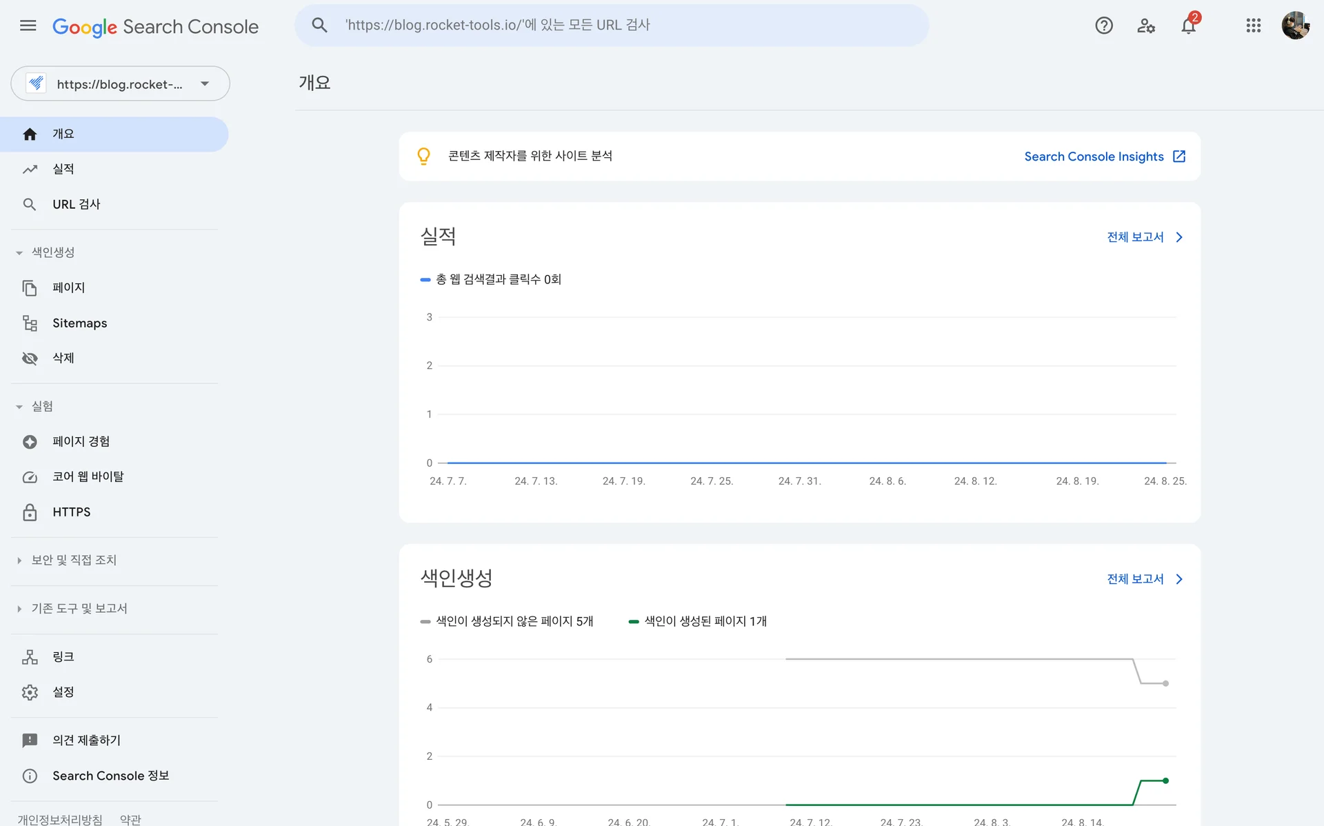
Task: Click the help question mark icon
Action: (x=1104, y=26)
